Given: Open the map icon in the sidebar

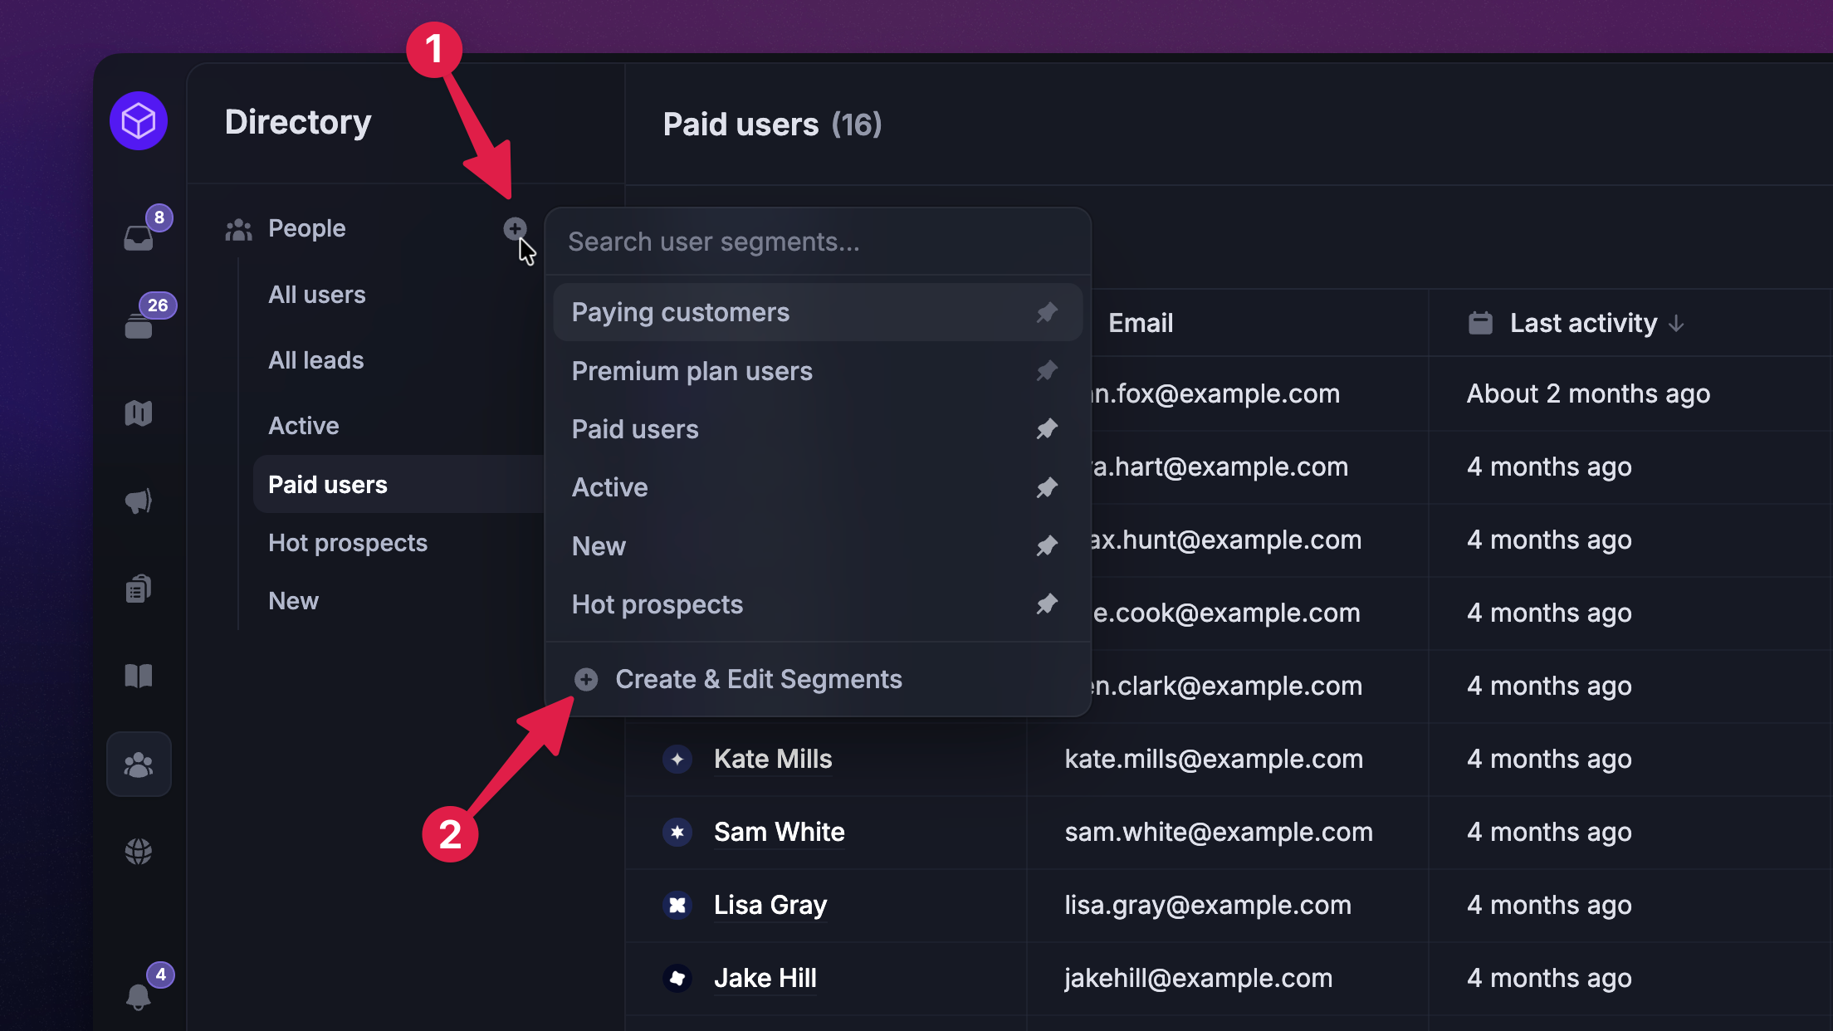Looking at the screenshot, I should coord(139,413).
